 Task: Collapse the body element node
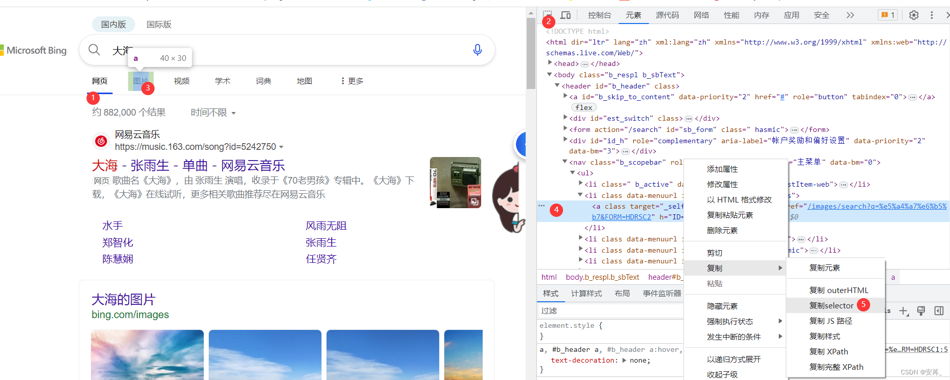click(x=550, y=75)
